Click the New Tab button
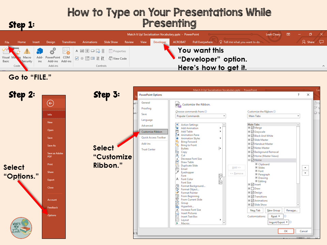The width and height of the screenshot is (327, 245). point(255,210)
